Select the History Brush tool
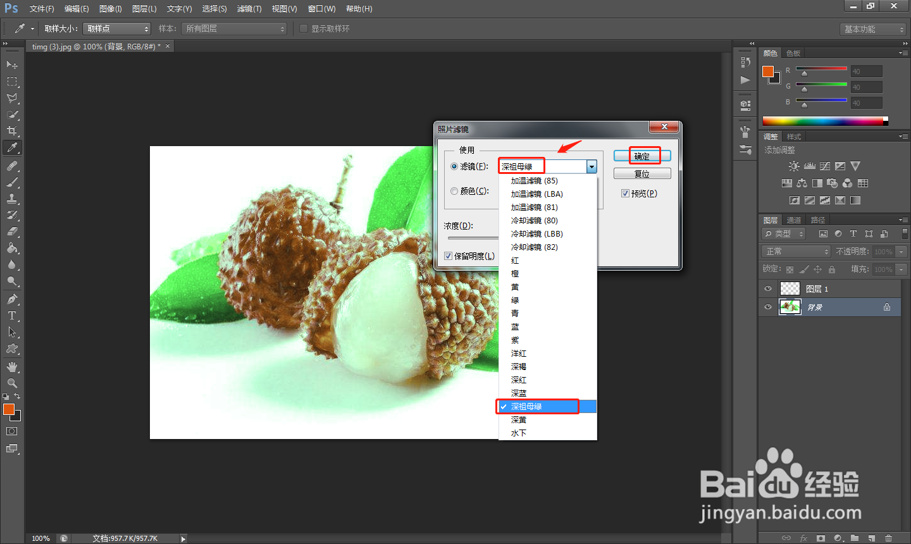Screen dimensions: 911x544 click(x=12, y=215)
